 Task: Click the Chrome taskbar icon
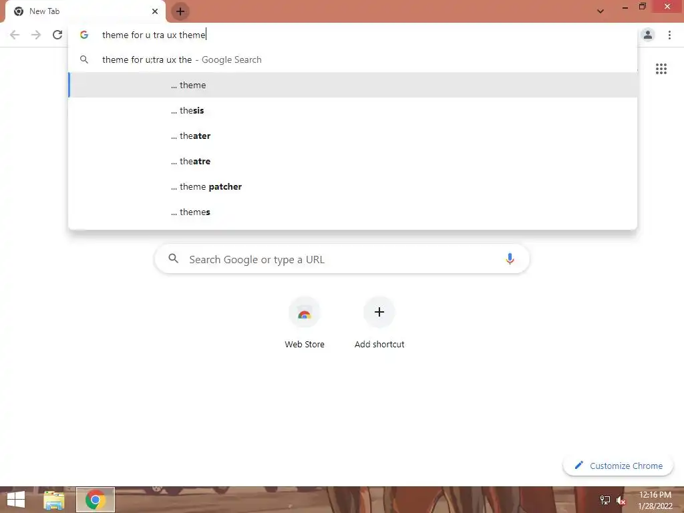coord(95,500)
